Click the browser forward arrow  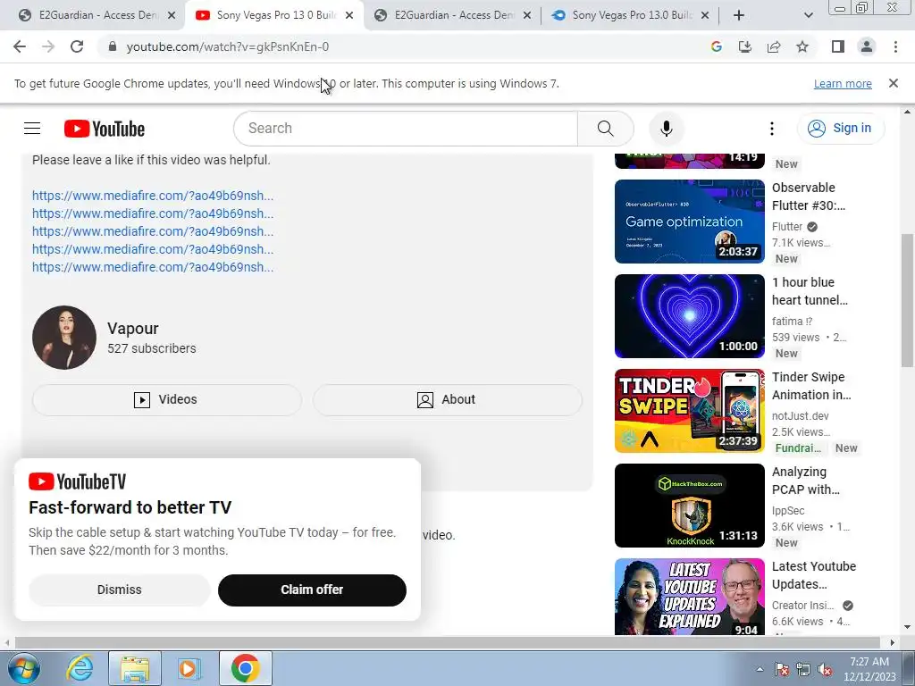pos(48,46)
